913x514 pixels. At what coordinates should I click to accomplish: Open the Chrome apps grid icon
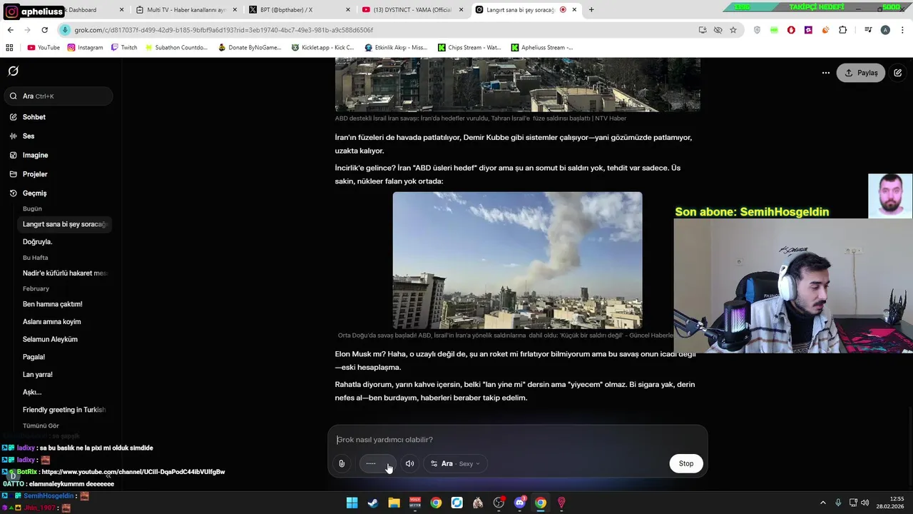click(x=9, y=48)
